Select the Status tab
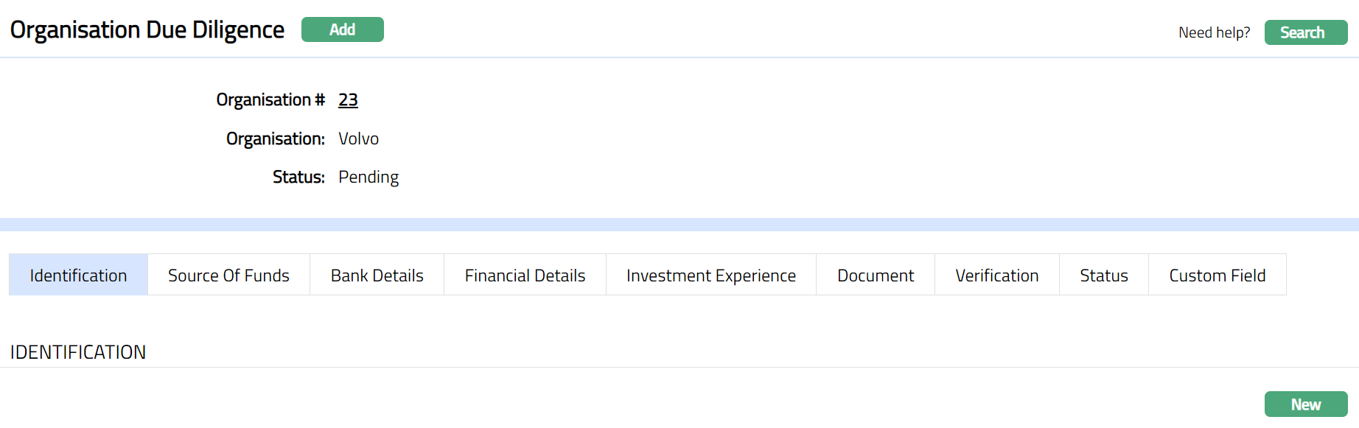This screenshot has width=1359, height=428. [1103, 275]
